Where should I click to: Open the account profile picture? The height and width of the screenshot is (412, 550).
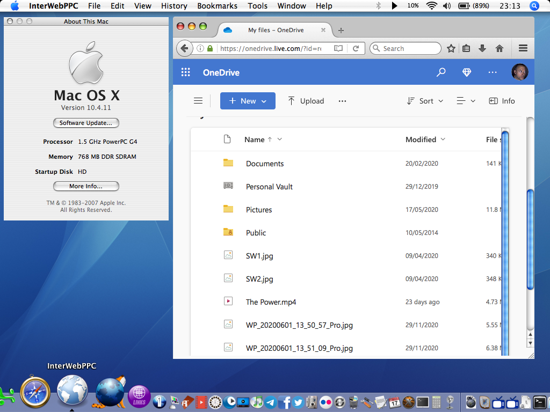tap(520, 72)
